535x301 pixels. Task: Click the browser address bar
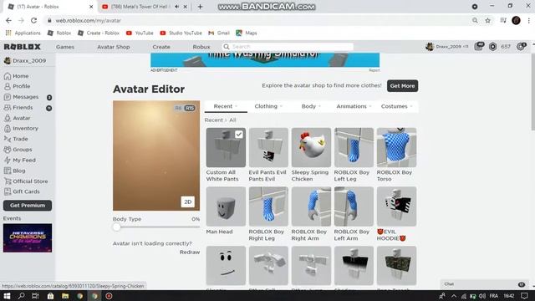click(x=259, y=20)
